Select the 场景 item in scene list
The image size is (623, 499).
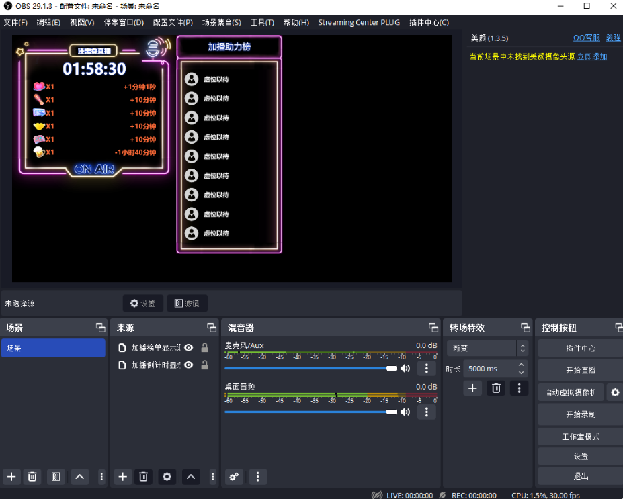pos(53,348)
